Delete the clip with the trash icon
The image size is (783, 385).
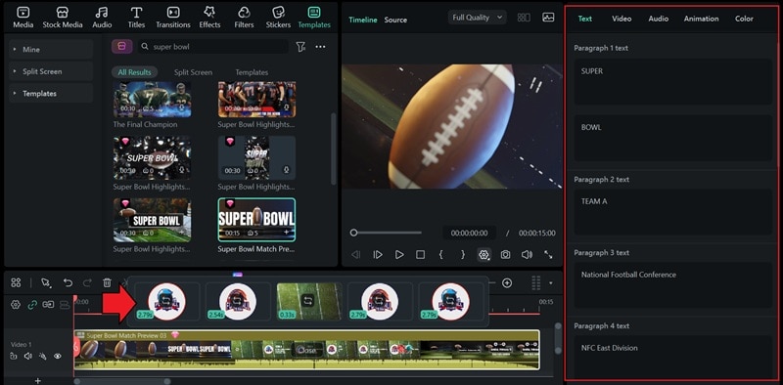(x=107, y=283)
